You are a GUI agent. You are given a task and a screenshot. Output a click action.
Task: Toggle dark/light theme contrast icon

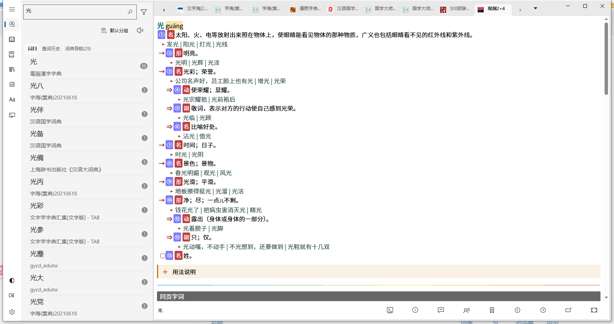(12, 280)
